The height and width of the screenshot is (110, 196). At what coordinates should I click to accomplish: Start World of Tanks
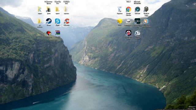[x=146, y=9]
